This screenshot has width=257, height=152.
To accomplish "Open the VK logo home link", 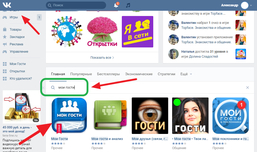I will click(7, 5).
